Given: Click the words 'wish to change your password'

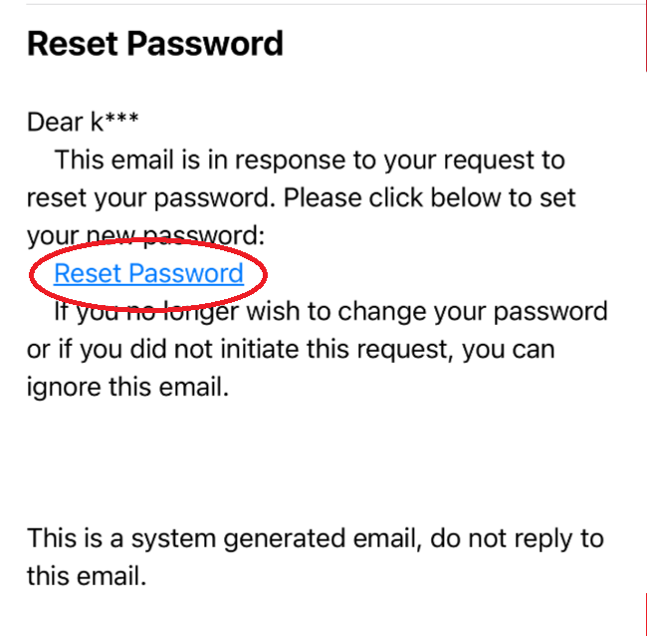Looking at the screenshot, I should point(427,312).
